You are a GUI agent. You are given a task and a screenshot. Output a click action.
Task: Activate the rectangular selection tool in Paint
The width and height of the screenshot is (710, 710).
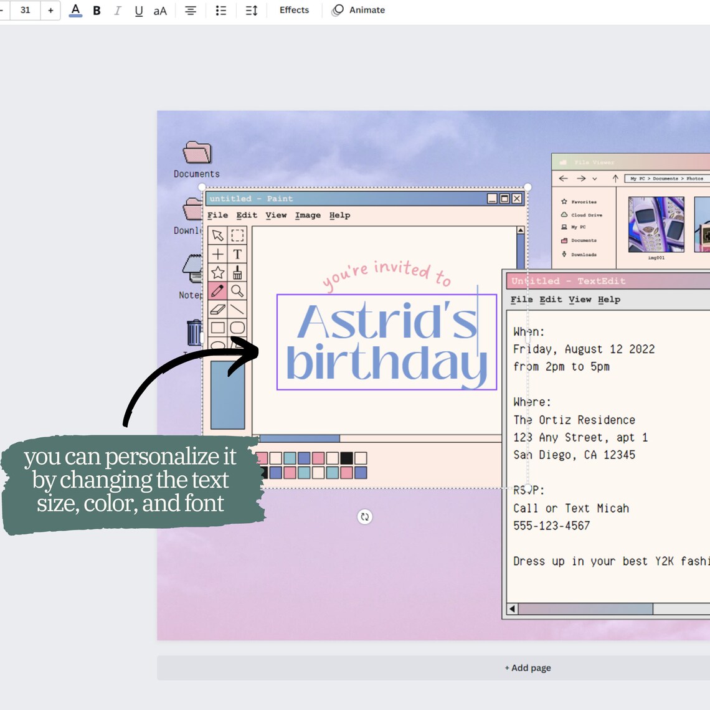click(x=237, y=235)
